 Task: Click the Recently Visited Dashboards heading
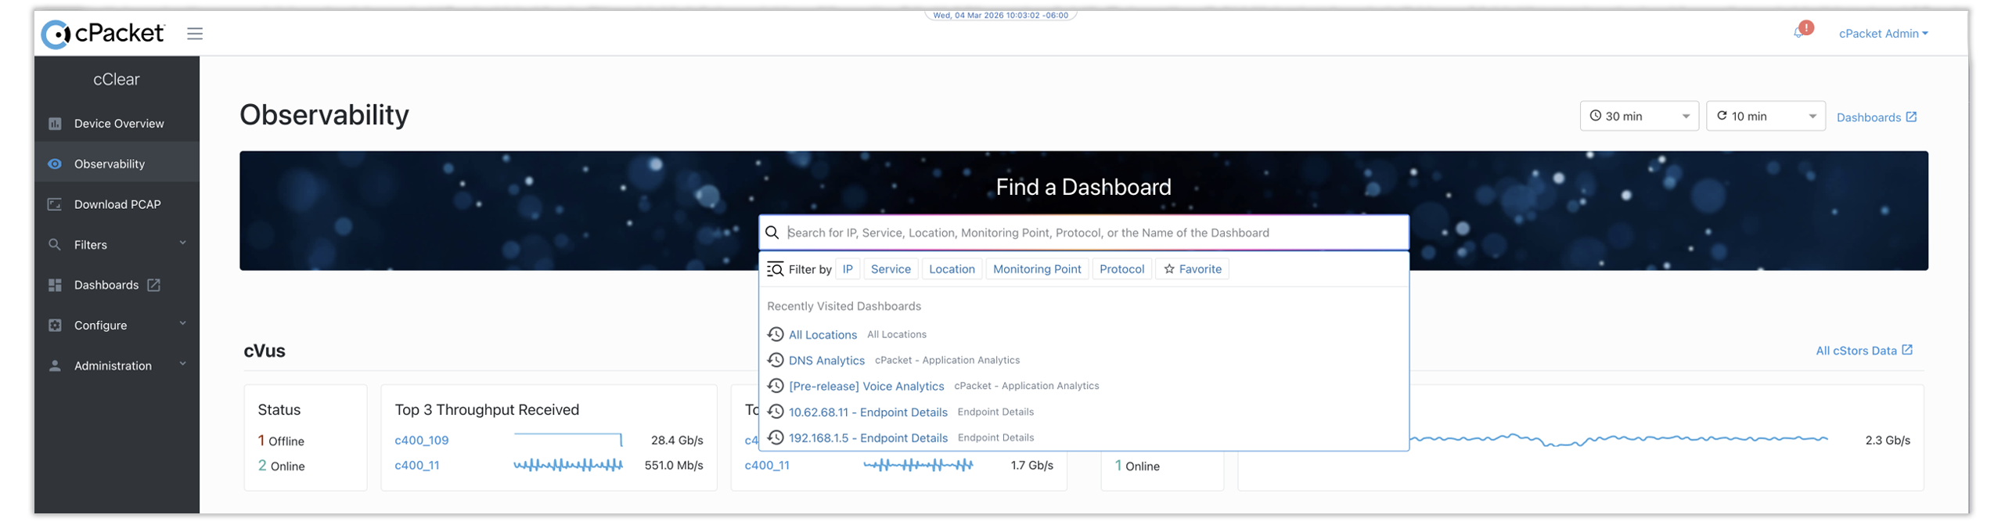844,307
